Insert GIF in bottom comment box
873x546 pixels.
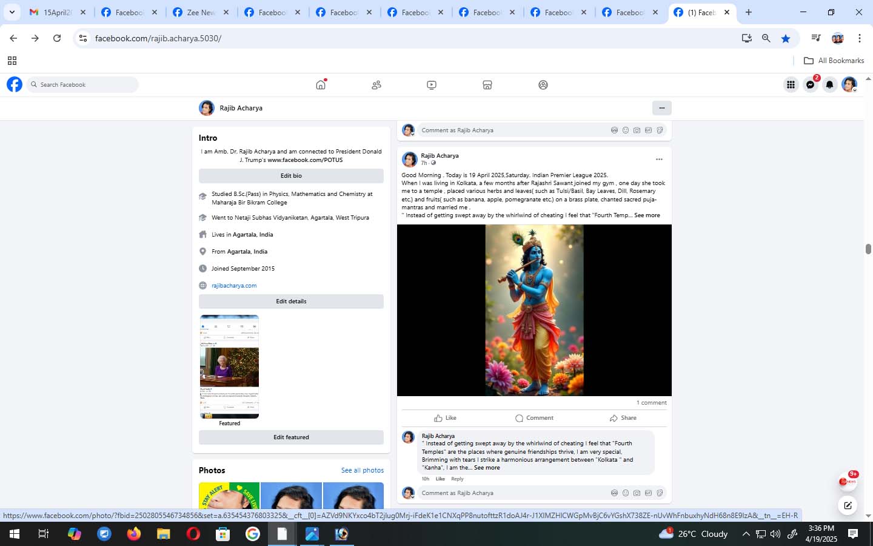pyautogui.click(x=648, y=493)
